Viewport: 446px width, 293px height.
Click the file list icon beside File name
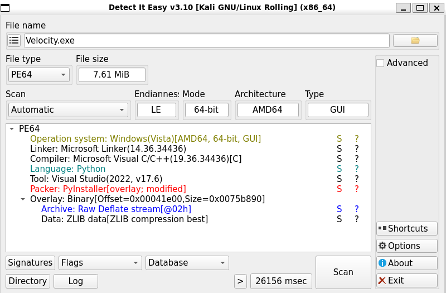coord(14,41)
